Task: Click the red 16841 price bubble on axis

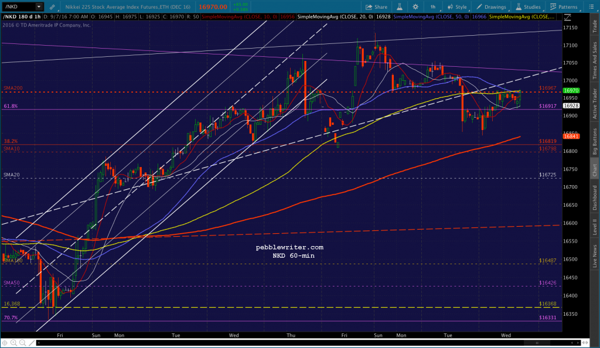Action: point(571,136)
